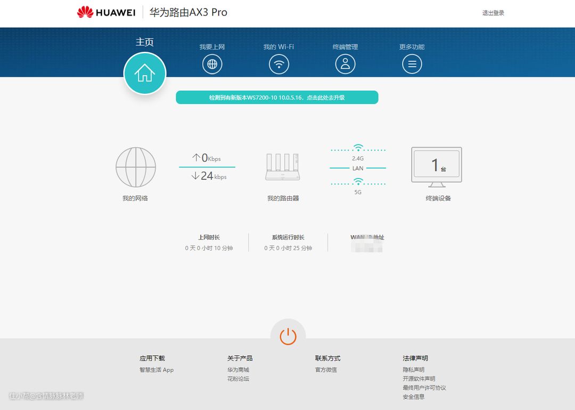This screenshot has width=575, height=410.
Task: Click the 终端设备 label
Action: (x=438, y=198)
